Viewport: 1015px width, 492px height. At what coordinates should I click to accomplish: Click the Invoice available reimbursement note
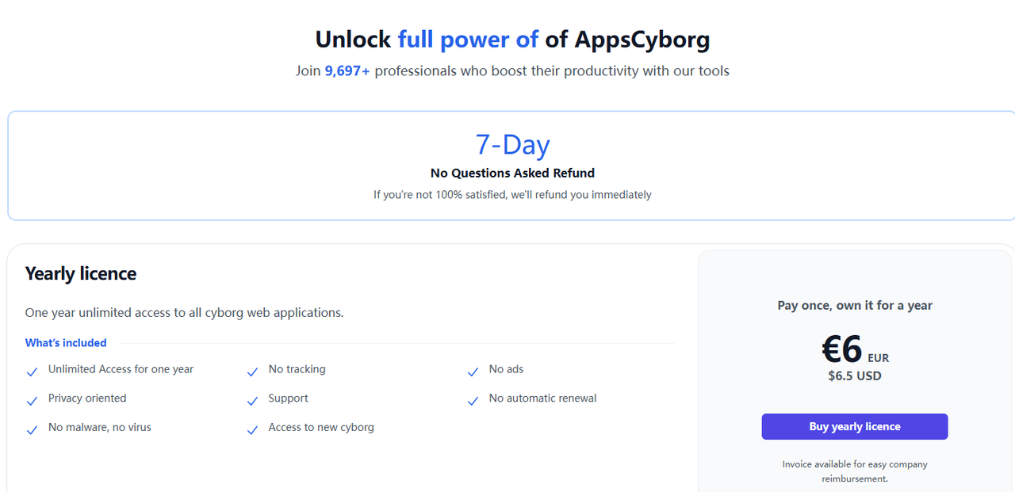(x=855, y=471)
